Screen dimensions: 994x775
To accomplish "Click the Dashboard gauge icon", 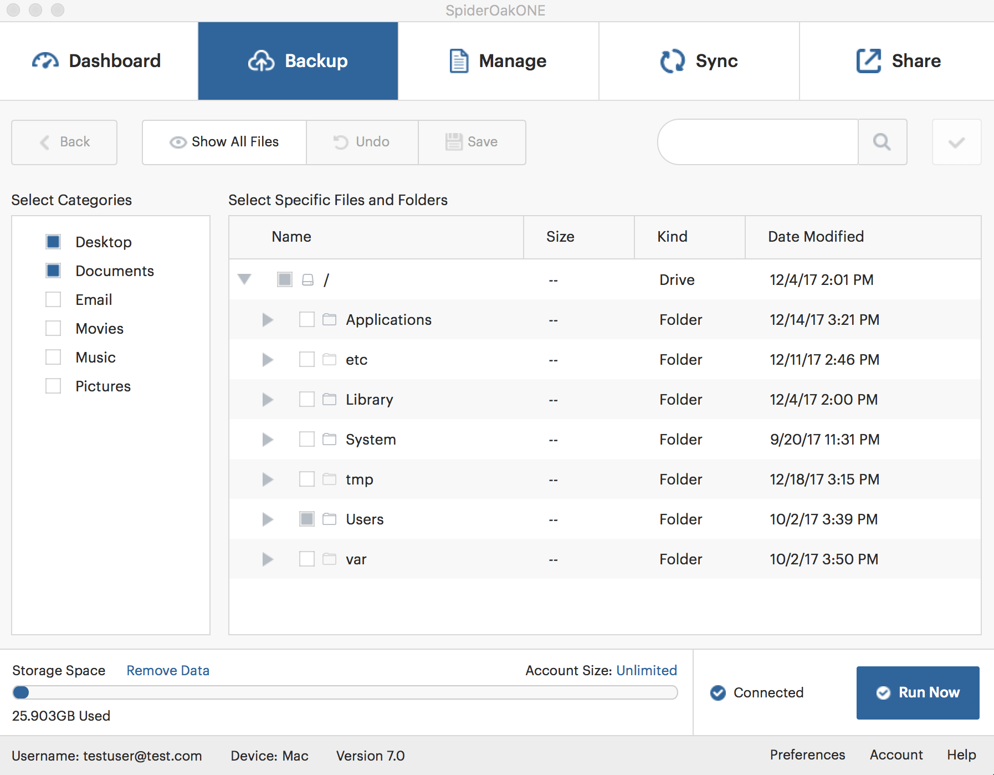I will pos(45,61).
